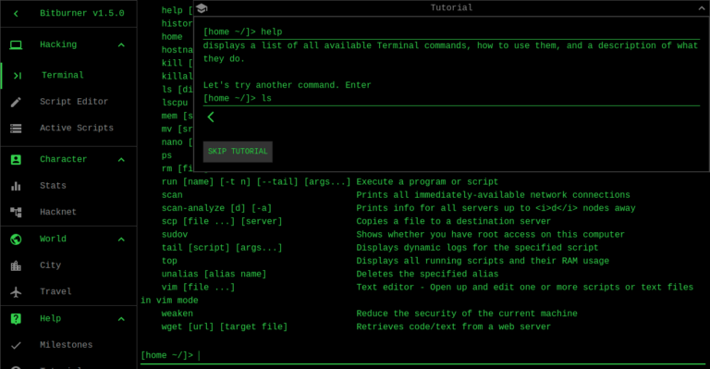The image size is (710, 369).
Task: Open the City page
Action: 68,265
